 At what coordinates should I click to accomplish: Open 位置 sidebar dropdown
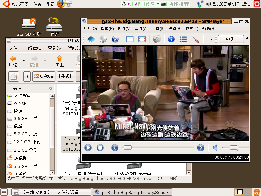coord(15,89)
